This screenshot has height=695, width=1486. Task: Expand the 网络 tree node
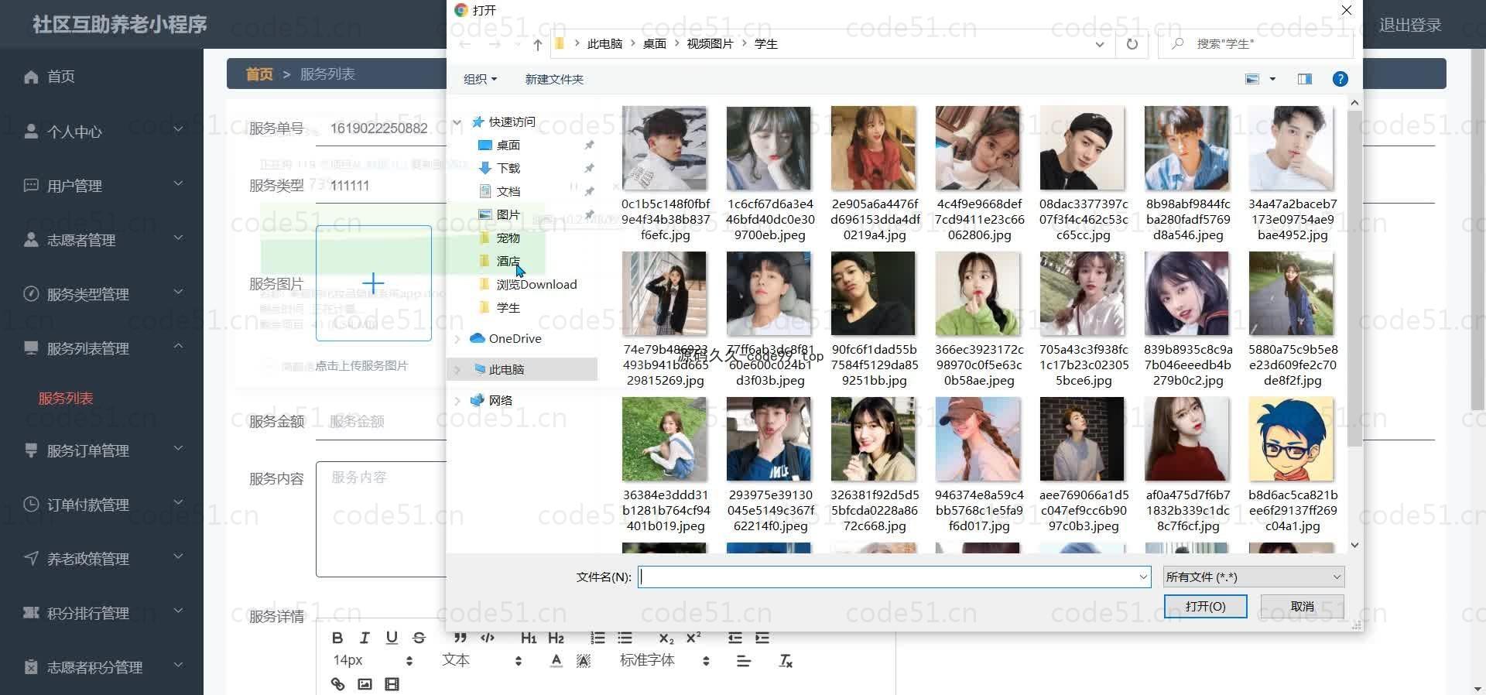457,400
